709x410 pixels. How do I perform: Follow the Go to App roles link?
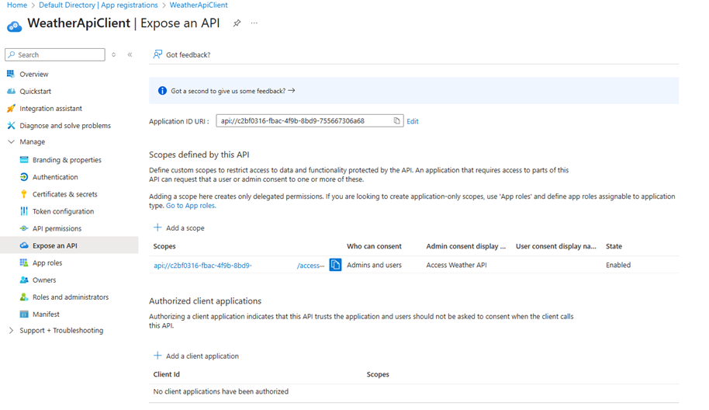click(x=191, y=206)
